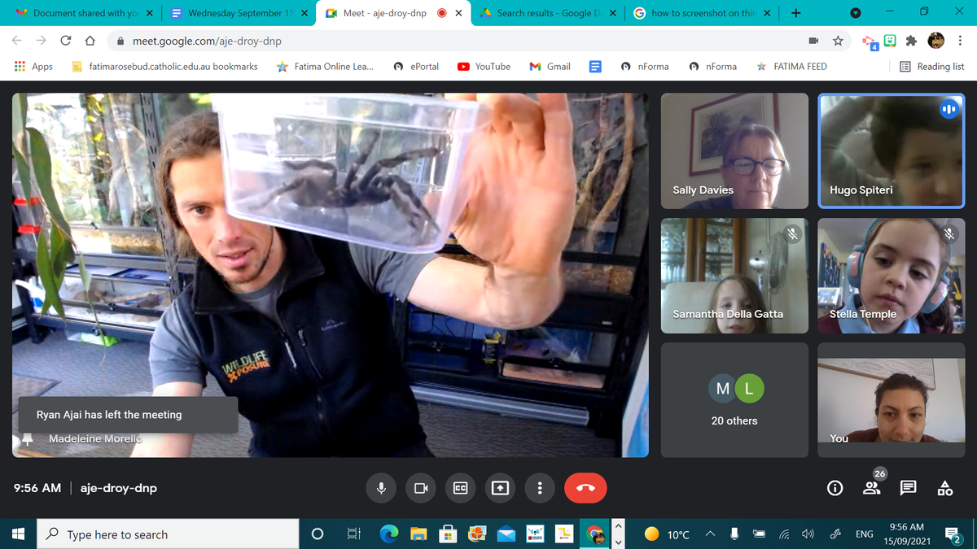Click the Type here to search box

point(171,534)
